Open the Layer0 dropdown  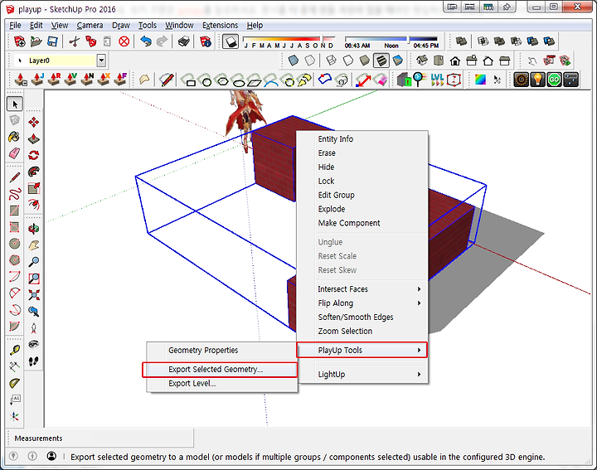[101, 61]
